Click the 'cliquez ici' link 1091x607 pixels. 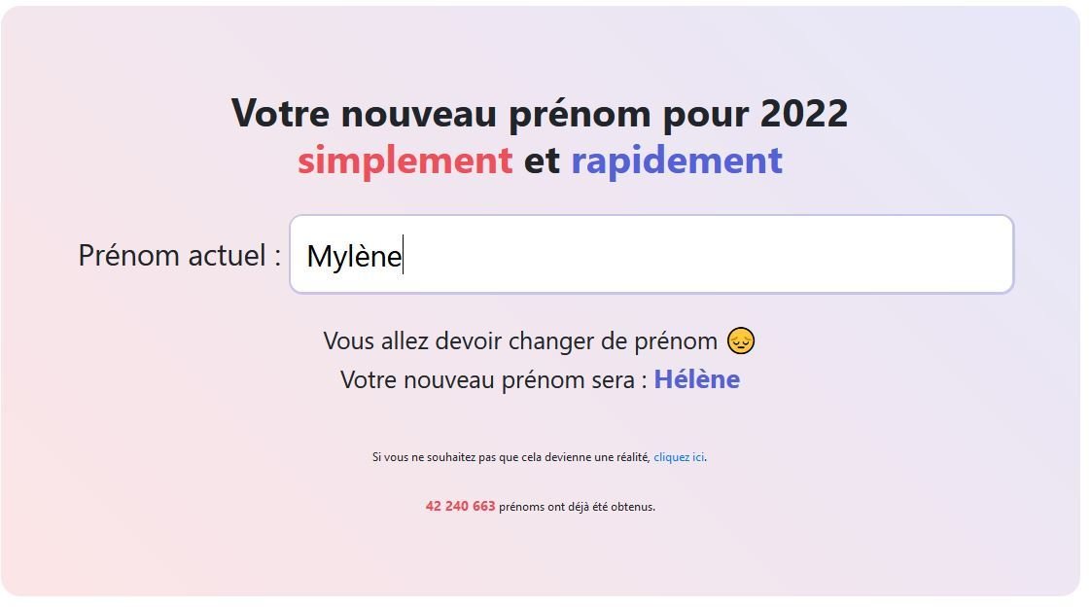point(679,457)
